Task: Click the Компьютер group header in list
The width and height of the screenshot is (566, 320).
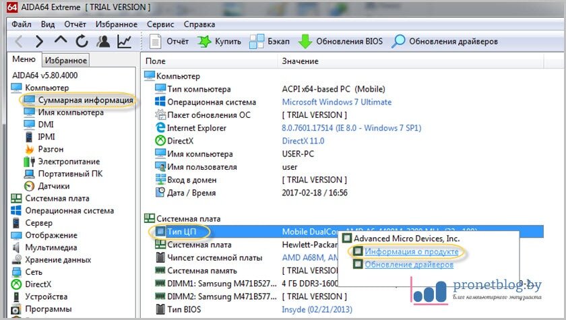Action: pos(172,76)
